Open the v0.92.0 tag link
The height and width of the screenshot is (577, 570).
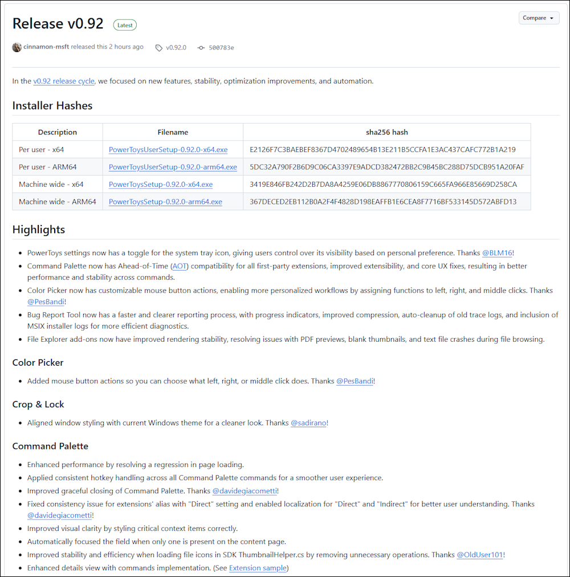[x=176, y=47]
